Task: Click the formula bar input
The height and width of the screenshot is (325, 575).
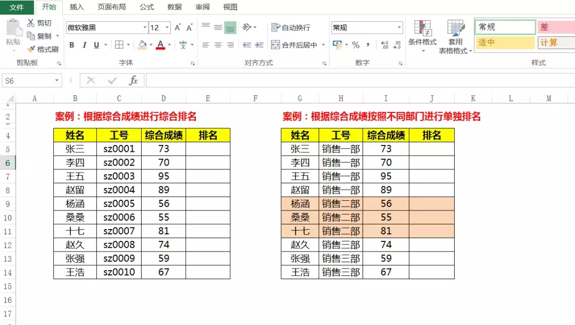Action: tap(360, 80)
